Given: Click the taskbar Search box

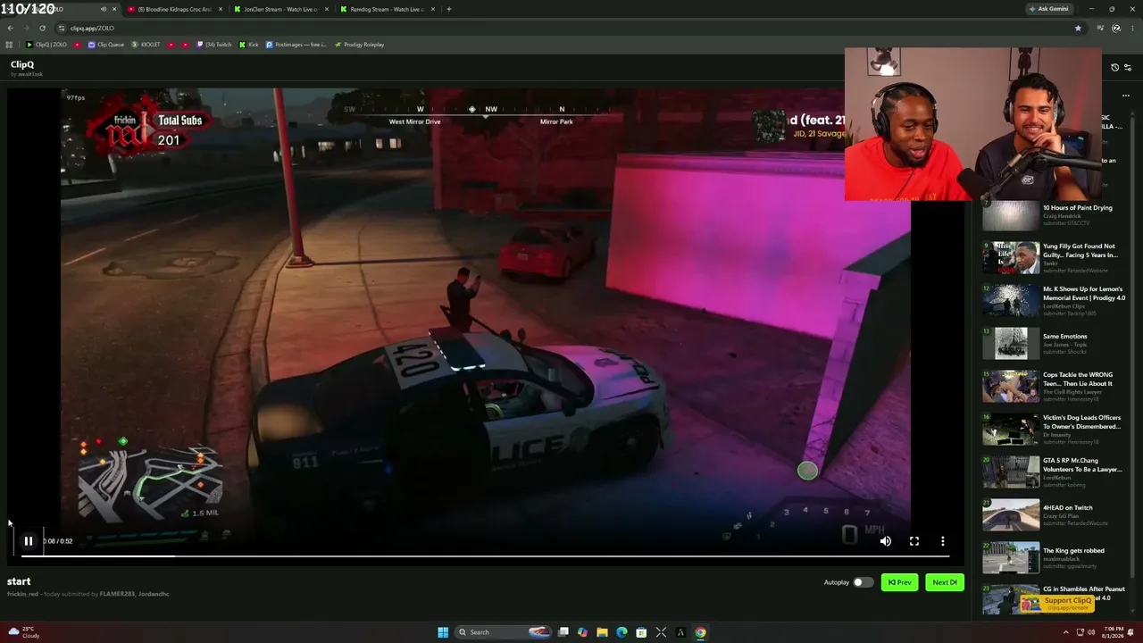Looking at the screenshot, I should point(505,632).
